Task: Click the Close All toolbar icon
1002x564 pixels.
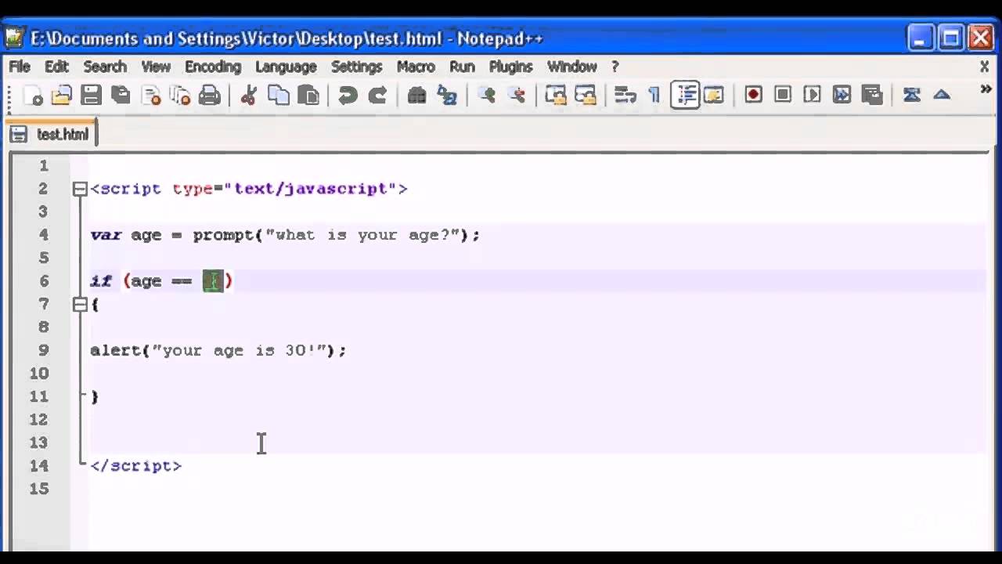Action: click(x=181, y=96)
